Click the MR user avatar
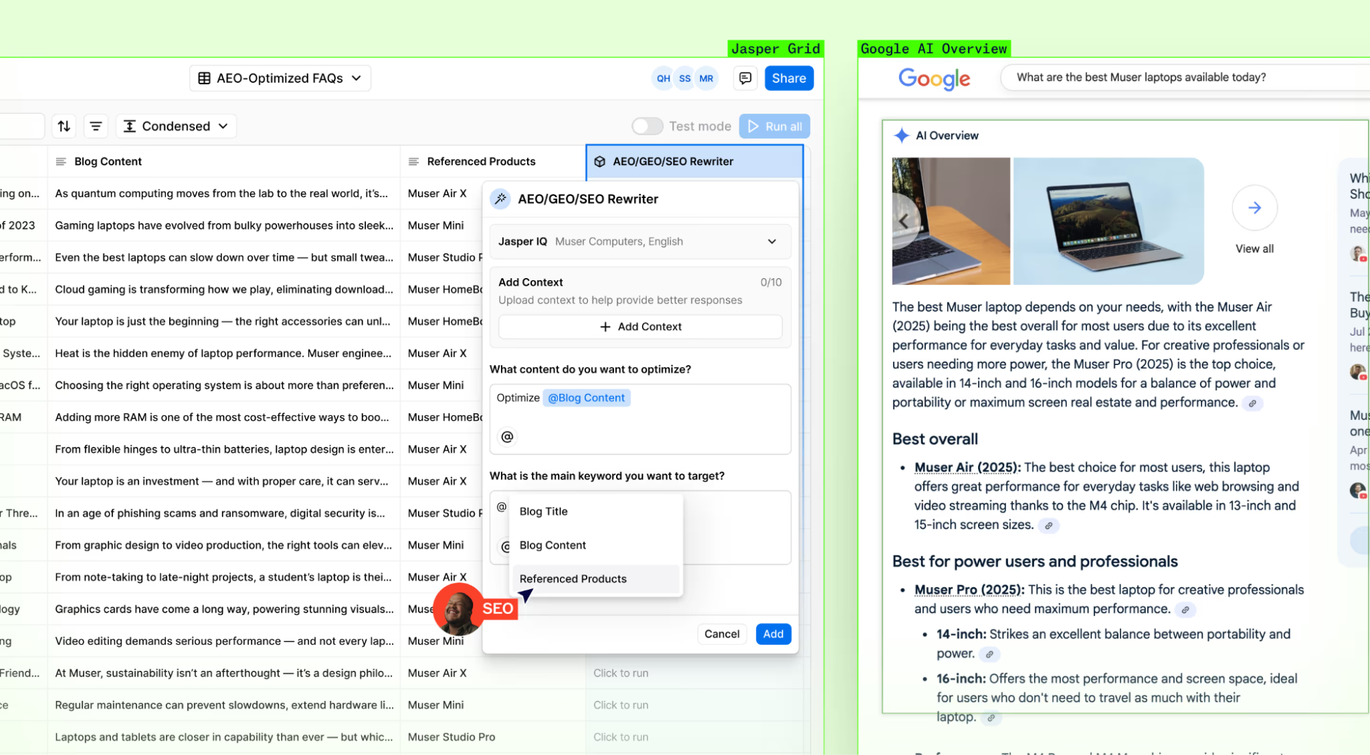Viewport: 1370px width, 755px height. [x=706, y=78]
